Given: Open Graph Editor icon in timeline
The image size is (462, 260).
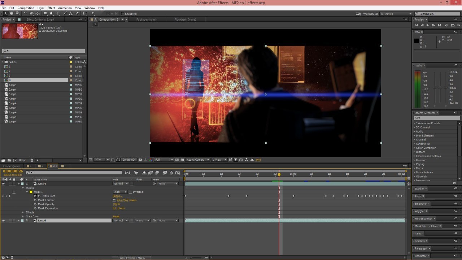Looking at the screenshot, I should click(177, 173).
